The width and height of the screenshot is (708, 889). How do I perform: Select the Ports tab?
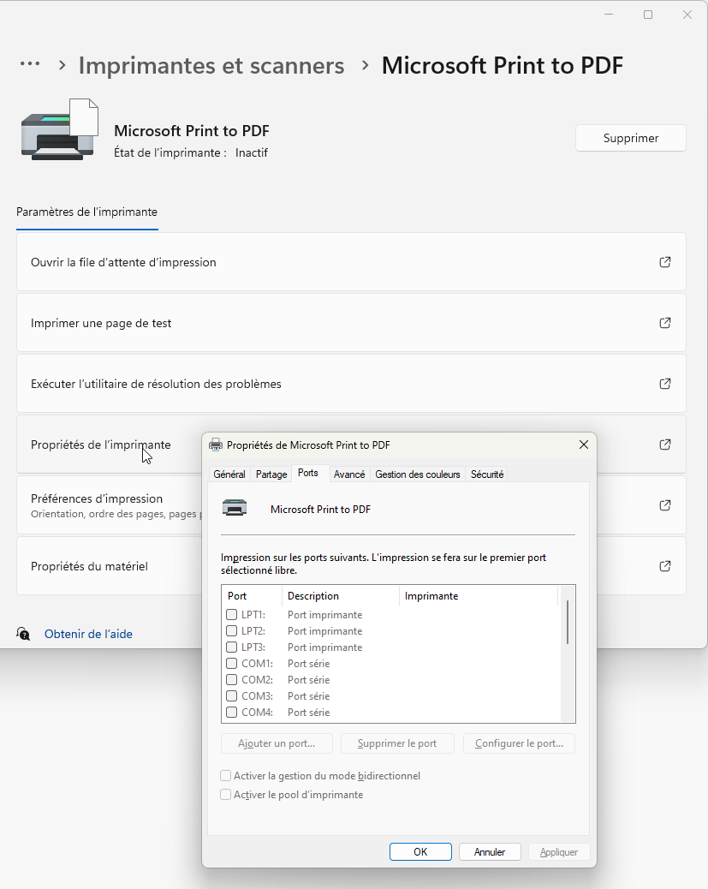pyautogui.click(x=308, y=473)
